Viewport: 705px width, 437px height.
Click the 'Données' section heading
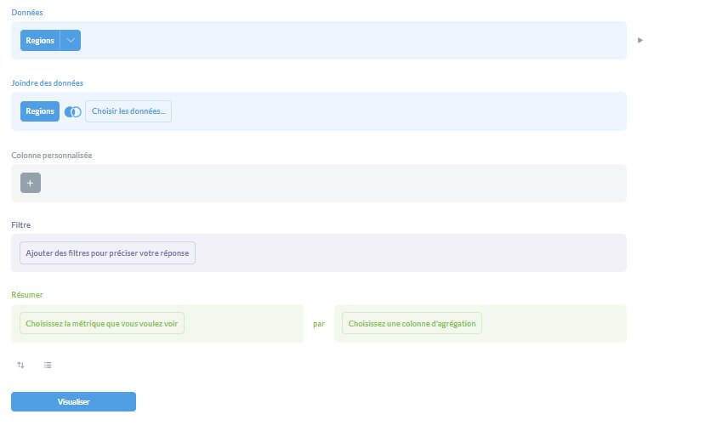[27, 13]
